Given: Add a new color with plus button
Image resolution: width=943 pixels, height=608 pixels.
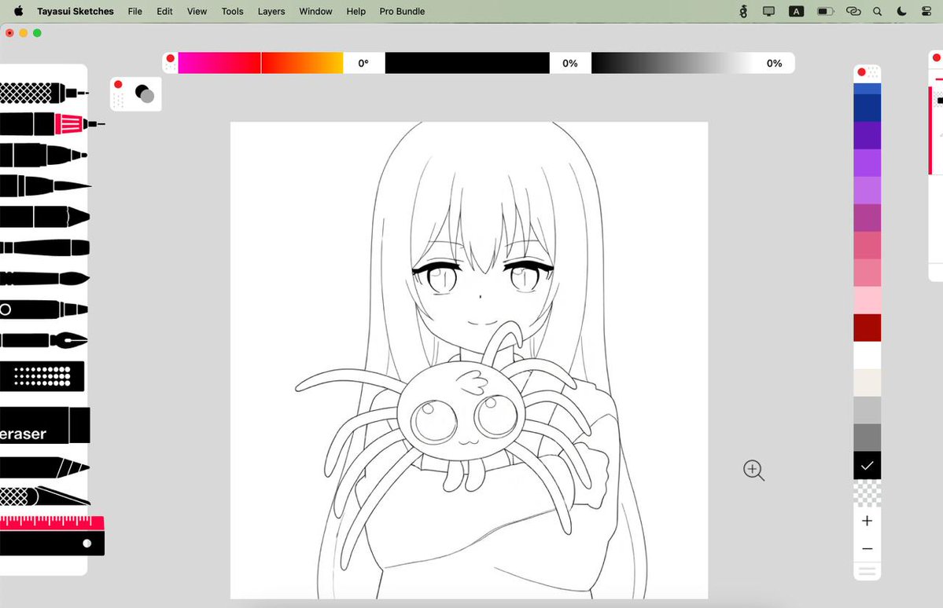Looking at the screenshot, I should tap(867, 521).
